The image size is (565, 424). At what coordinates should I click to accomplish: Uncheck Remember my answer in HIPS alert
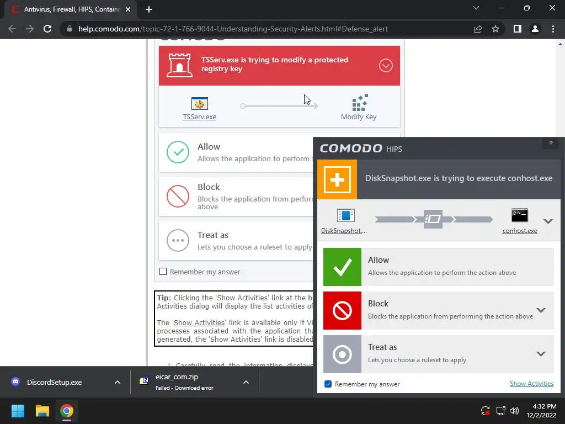point(328,384)
